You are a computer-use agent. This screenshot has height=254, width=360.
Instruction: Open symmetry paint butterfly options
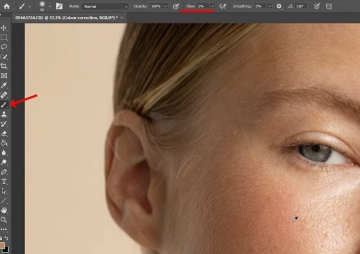tap(329, 6)
